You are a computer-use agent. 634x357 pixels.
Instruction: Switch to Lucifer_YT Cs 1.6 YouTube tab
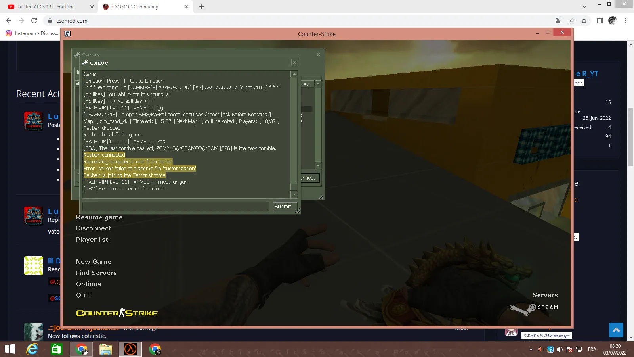46,7
